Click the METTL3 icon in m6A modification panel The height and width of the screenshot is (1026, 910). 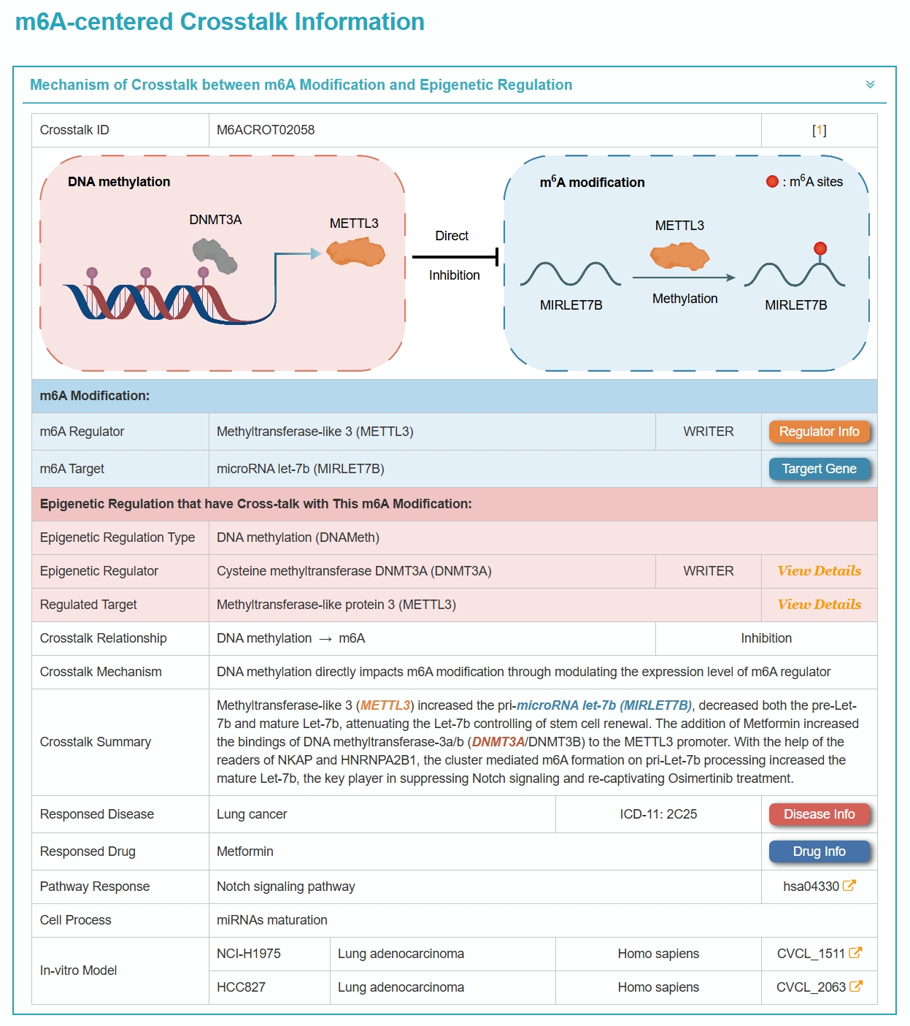coord(679,256)
